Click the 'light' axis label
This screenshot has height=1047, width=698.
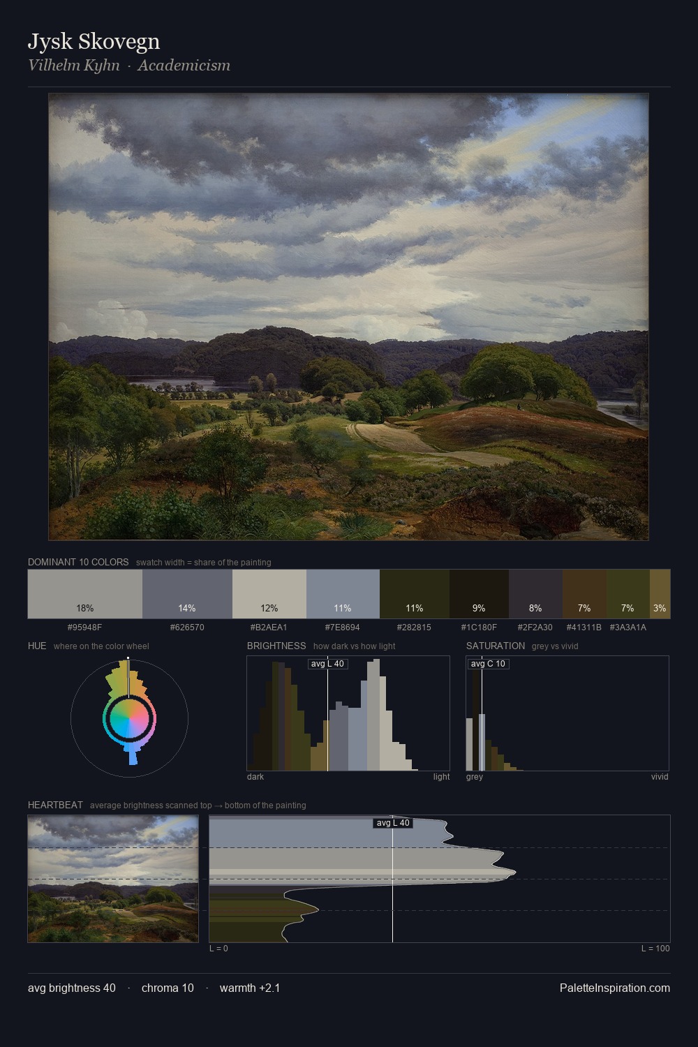point(441,777)
